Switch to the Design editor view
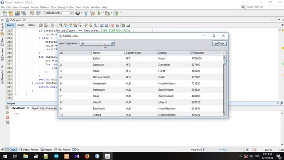 coord(21,25)
